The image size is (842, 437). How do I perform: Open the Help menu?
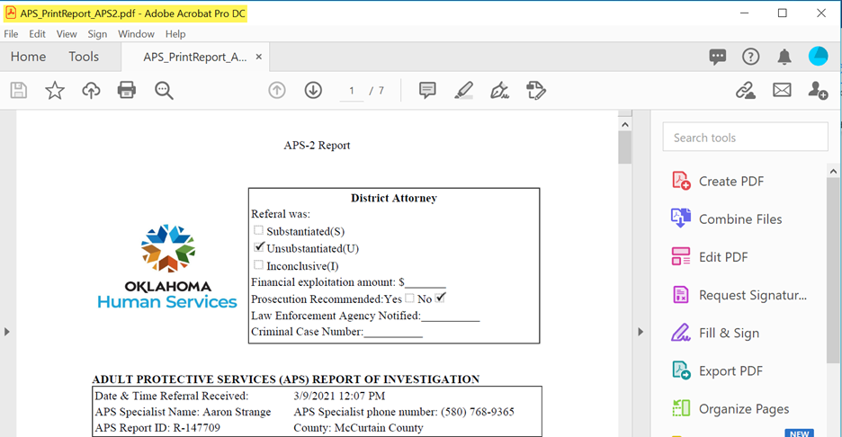pos(175,34)
